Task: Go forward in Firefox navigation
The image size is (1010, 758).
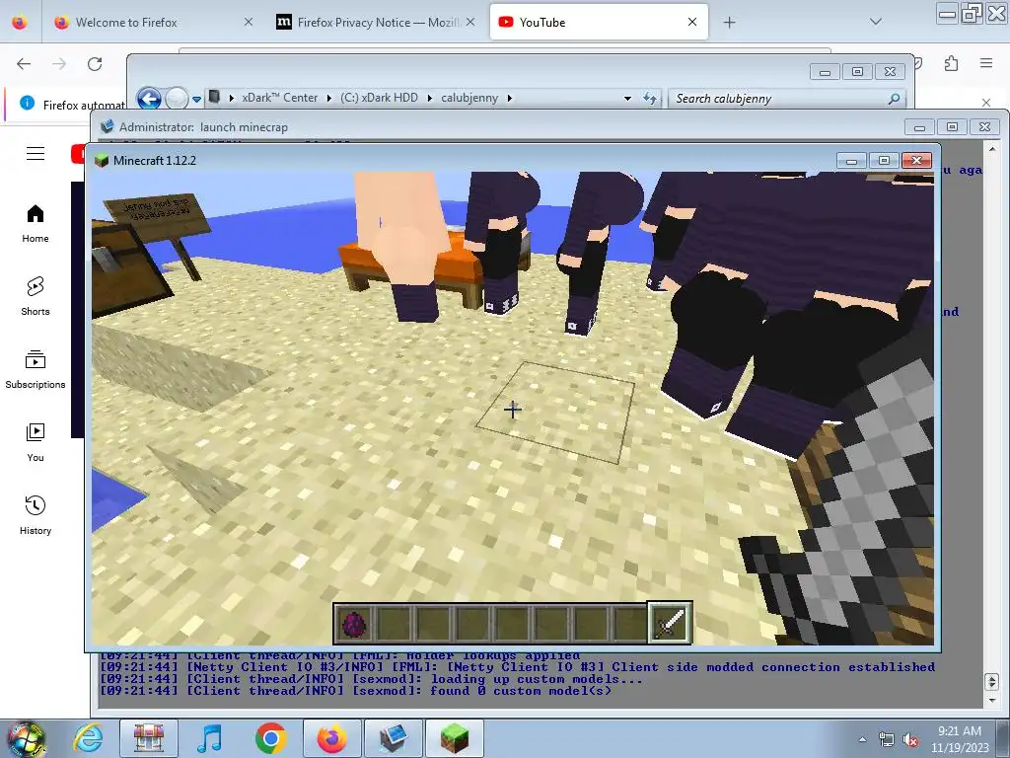Action: point(59,64)
